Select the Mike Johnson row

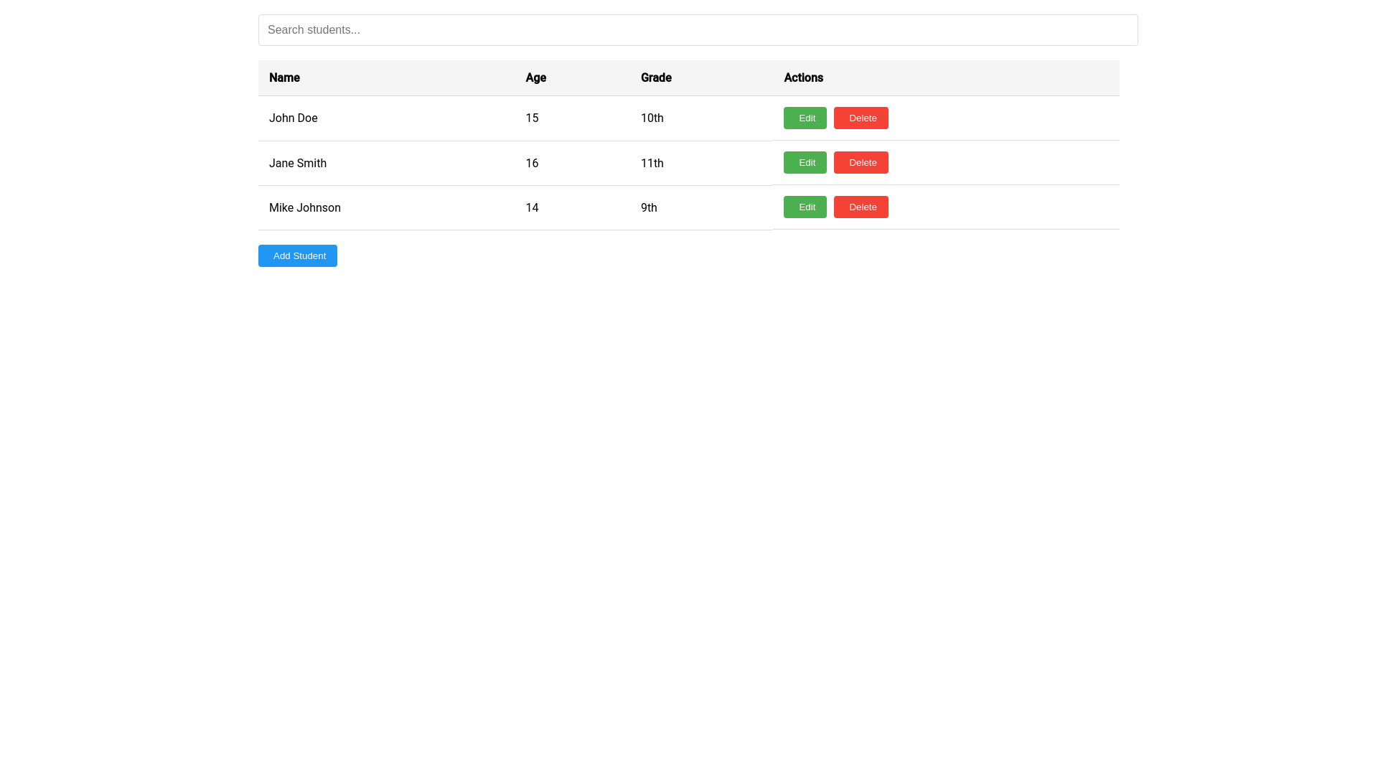click(431, 207)
